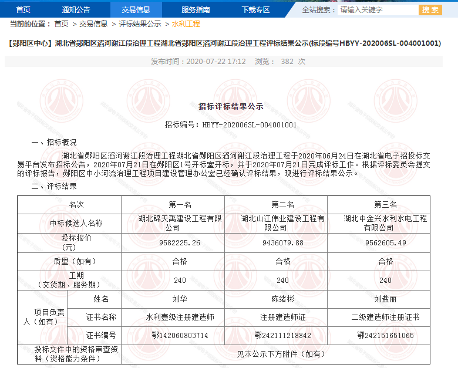Click the 招标评标结果公示 heading

[231, 107]
